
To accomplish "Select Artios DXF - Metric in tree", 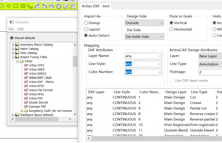I will click(41, 82).
